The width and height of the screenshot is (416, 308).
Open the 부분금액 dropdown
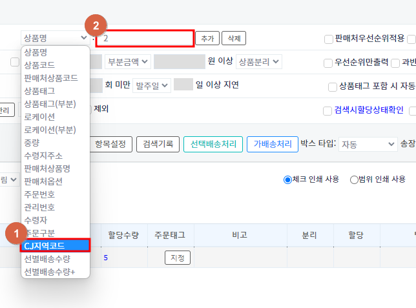coord(129,62)
